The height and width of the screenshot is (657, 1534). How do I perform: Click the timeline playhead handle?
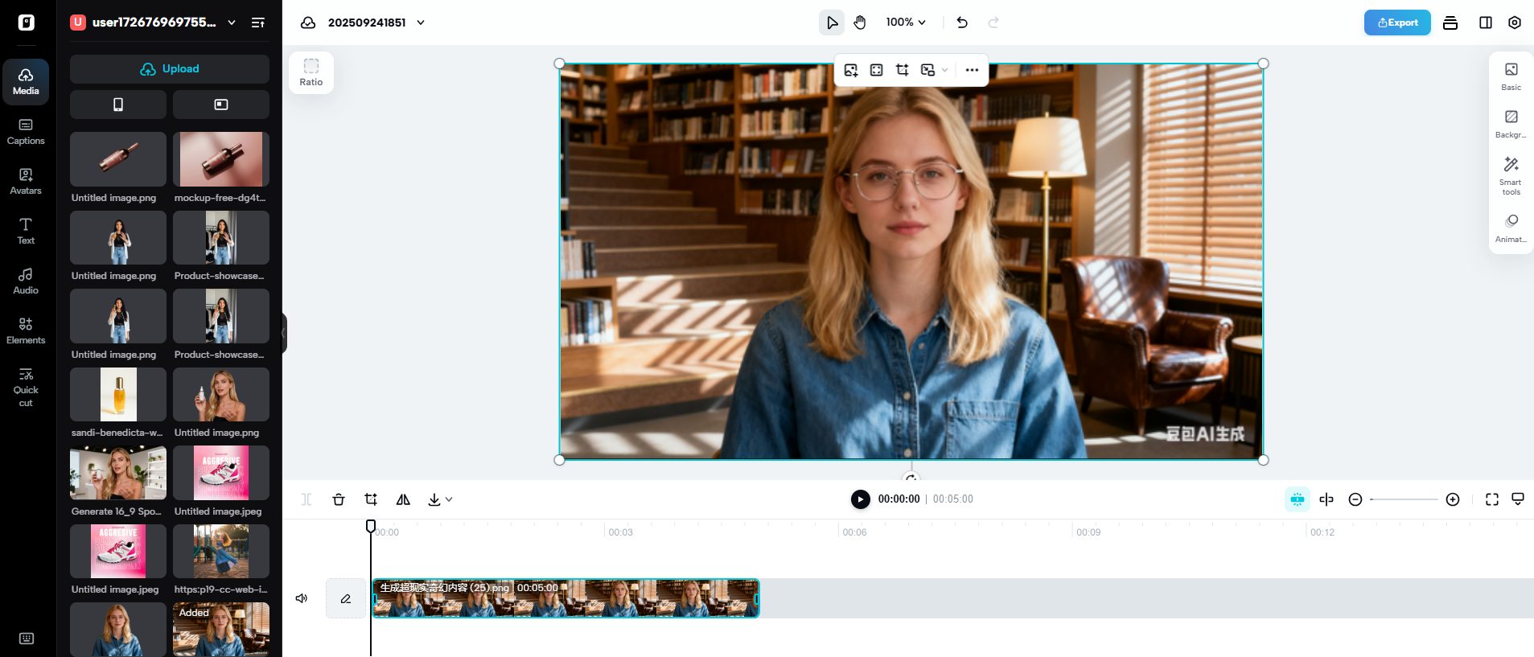click(371, 526)
